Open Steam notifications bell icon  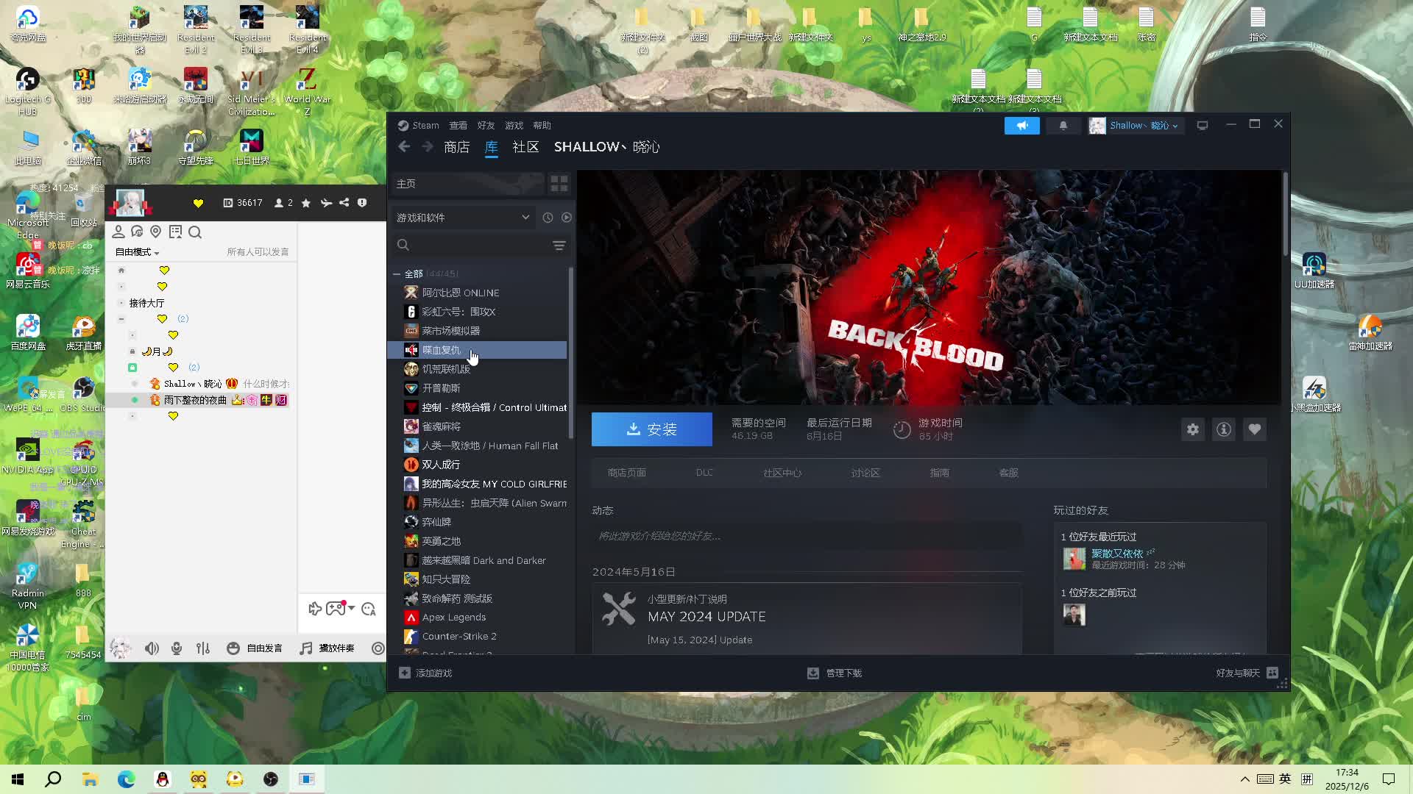(1063, 126)
